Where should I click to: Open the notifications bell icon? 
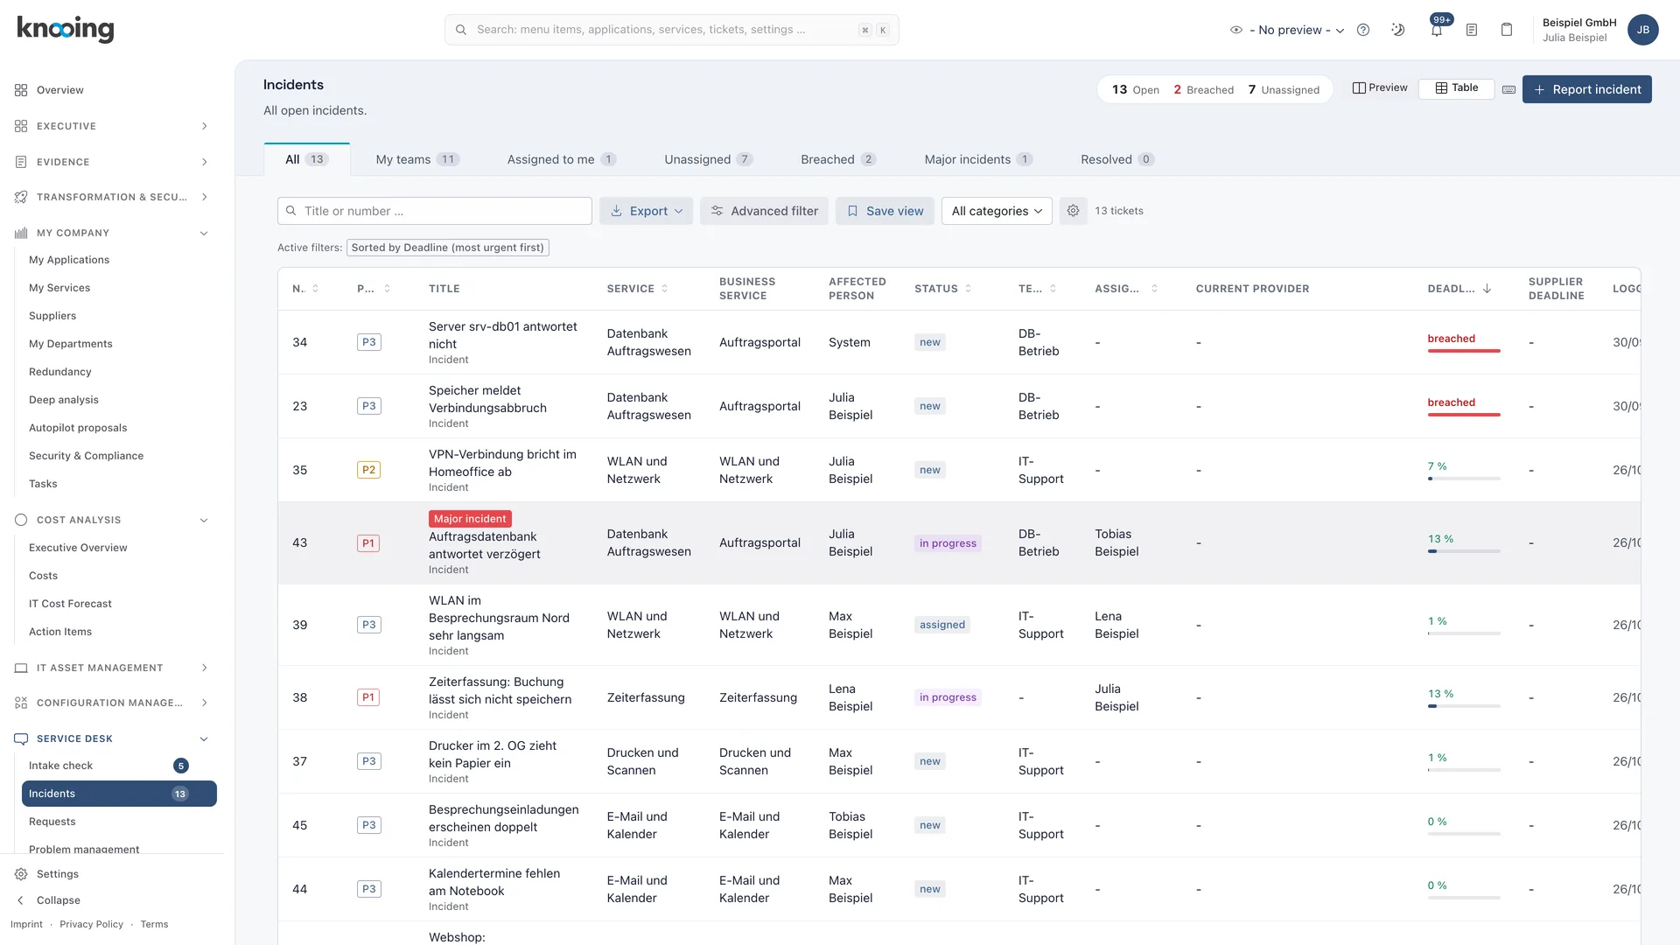click(1437, 30)
